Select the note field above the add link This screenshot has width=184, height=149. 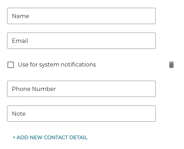[81, 114]
